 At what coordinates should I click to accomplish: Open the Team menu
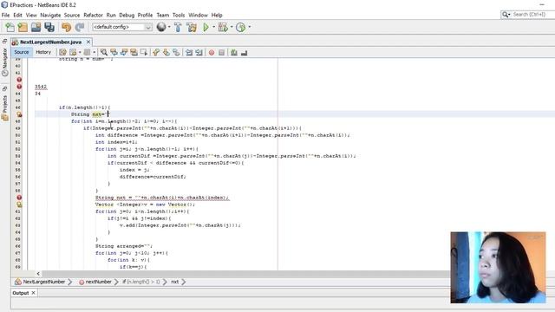[163, 16]
